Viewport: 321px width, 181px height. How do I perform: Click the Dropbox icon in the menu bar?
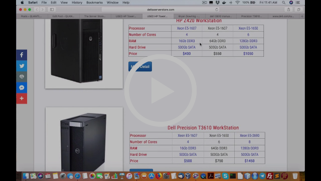tap(217, 3)
